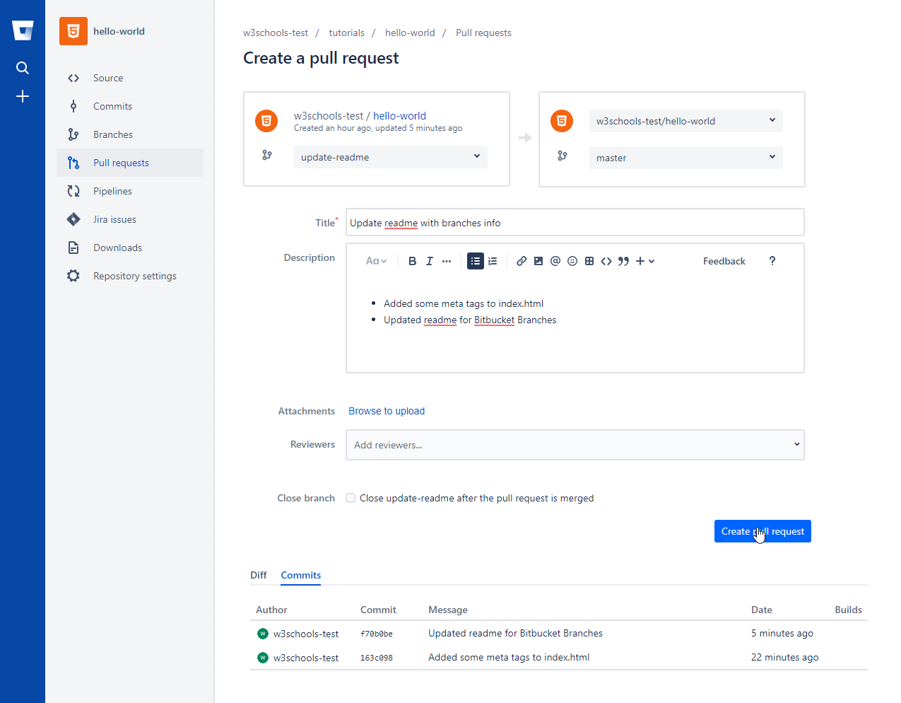Open the master destination branch dropdown
This screenshot has width=901, height=703.
686,158
